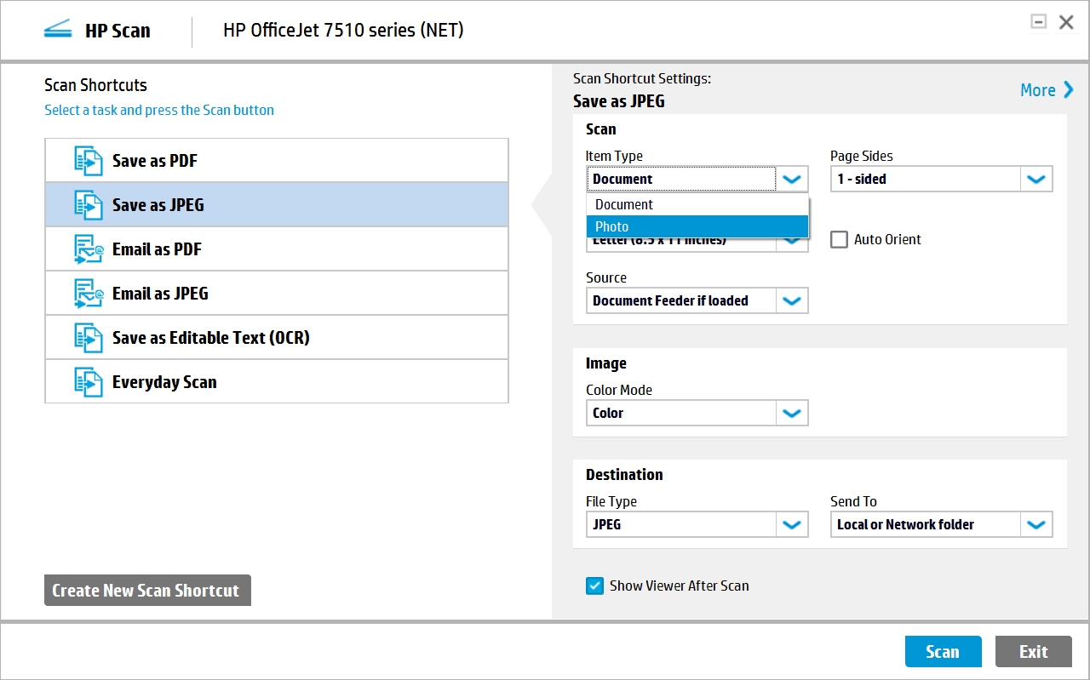The image size is (1090, 680).
Task: Enable the Auto Orient checkbox
Action: [x=839, y=239]
